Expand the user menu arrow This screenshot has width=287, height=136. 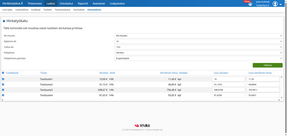click(281, 4)
